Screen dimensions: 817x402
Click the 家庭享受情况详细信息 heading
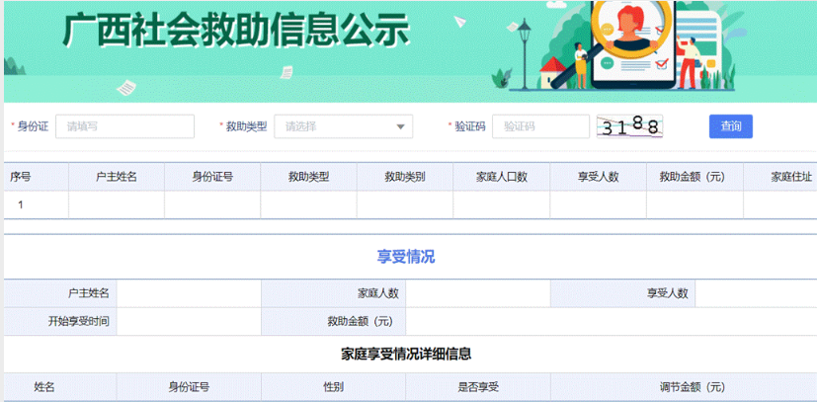click(405, 353)
